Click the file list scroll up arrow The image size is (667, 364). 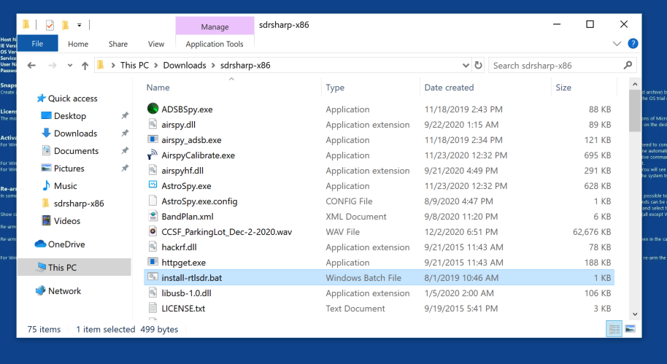click(x=635, y=84)
